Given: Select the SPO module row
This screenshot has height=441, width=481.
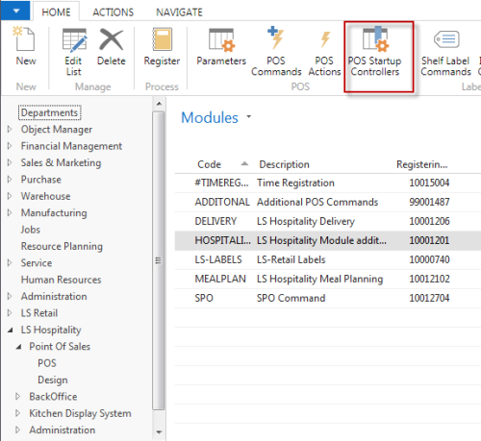Looking at the screenshot, I should coord(328,298).
